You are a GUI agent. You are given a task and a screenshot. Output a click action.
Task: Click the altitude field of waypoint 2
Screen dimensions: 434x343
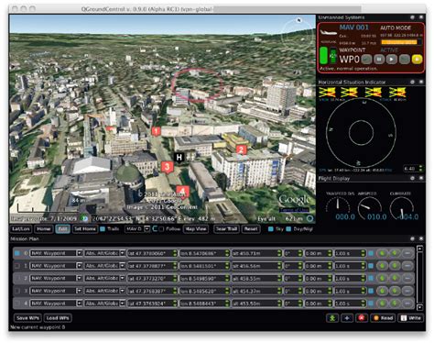(257, 279)
